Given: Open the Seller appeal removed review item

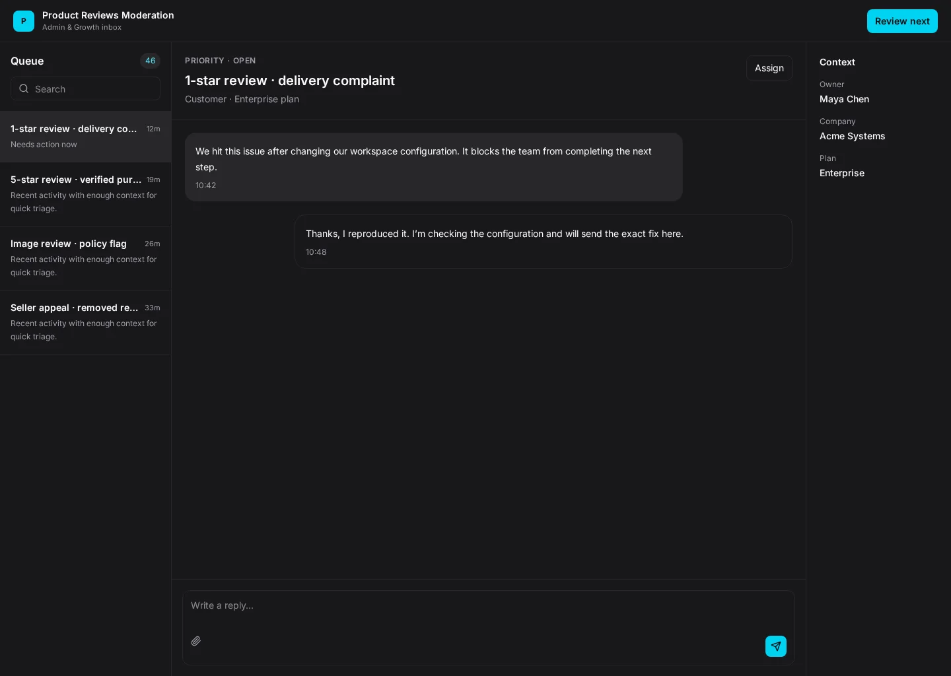Looking at the screenshot, I should pyautogui.click(x=85, y=322).
